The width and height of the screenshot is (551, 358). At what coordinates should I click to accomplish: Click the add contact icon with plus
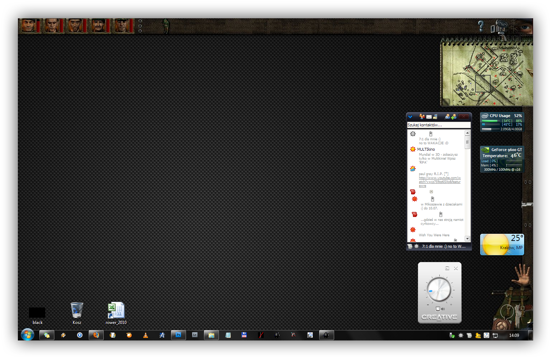pos(454,117)
